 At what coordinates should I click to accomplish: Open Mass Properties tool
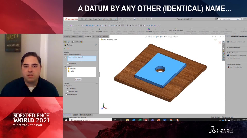[x=112, y=31]
